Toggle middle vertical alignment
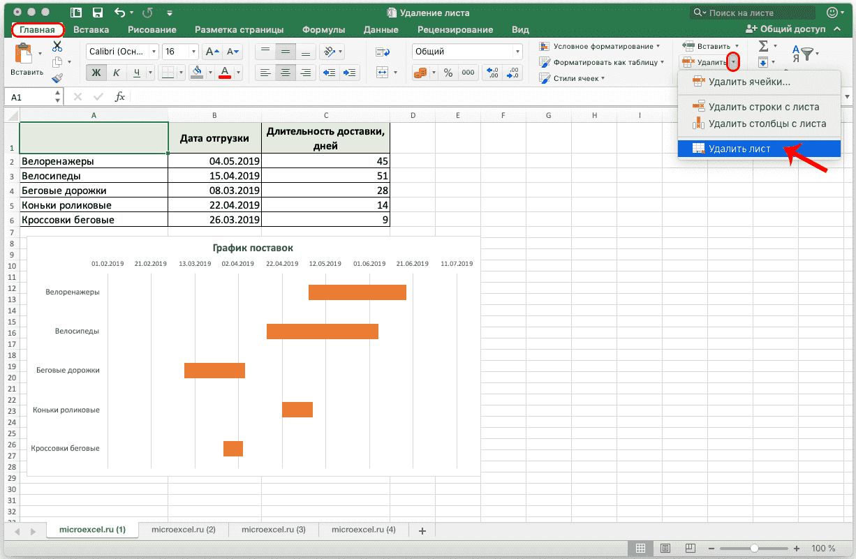This screenshot has width=856, height=559. point(287,51)
